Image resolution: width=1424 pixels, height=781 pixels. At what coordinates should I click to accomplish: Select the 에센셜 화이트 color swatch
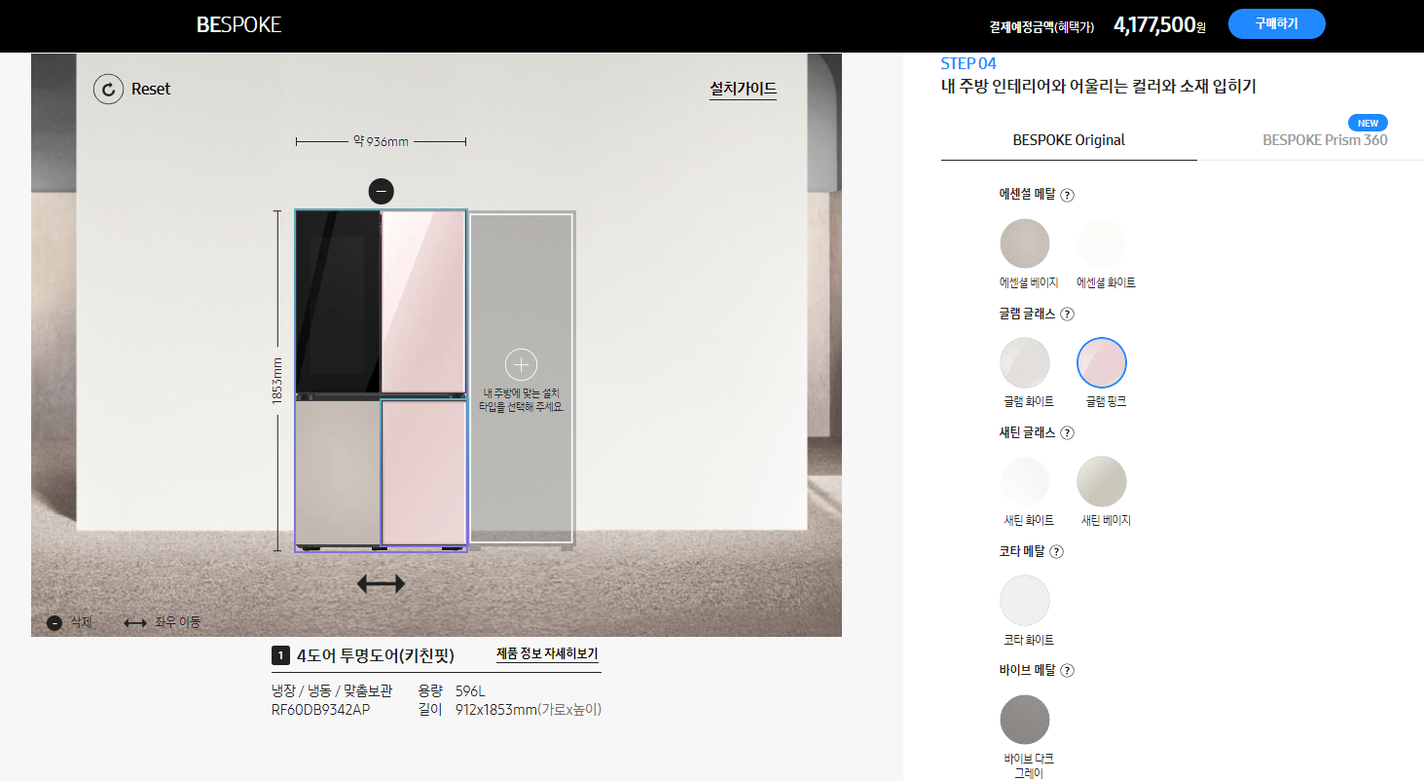[x=1102, y=243]
